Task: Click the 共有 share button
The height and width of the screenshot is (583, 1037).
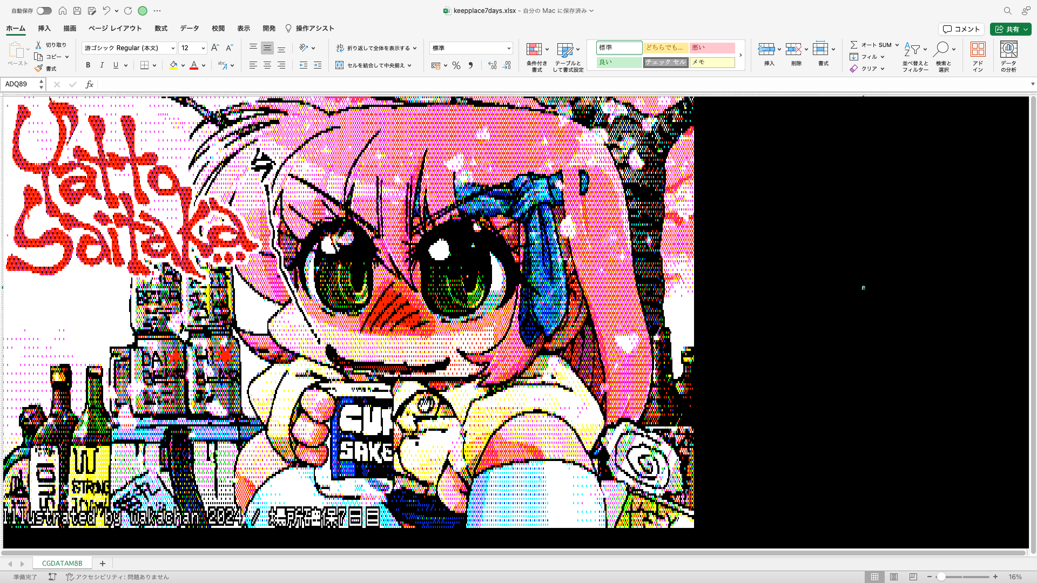Action: pyautogui.click(x=1011, y=29)
